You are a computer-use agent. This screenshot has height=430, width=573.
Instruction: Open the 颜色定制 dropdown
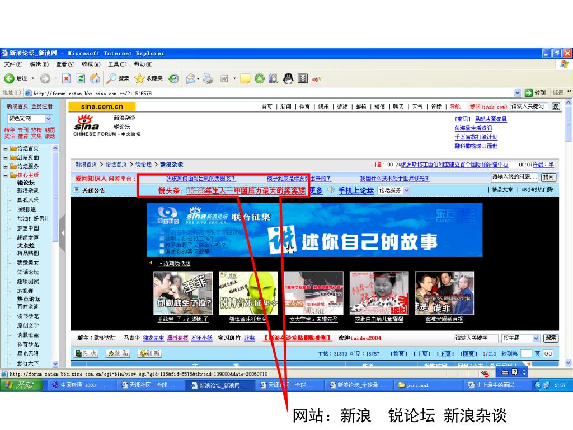click(x=49, y=119)
